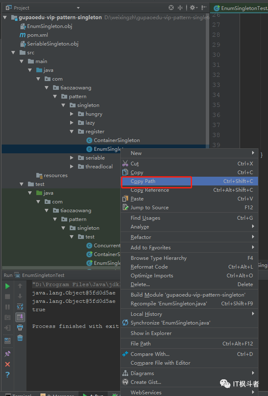The width and height of the screenshot is (268, 396).
Task: Click File Path in context menu
Action: point(189,343)
